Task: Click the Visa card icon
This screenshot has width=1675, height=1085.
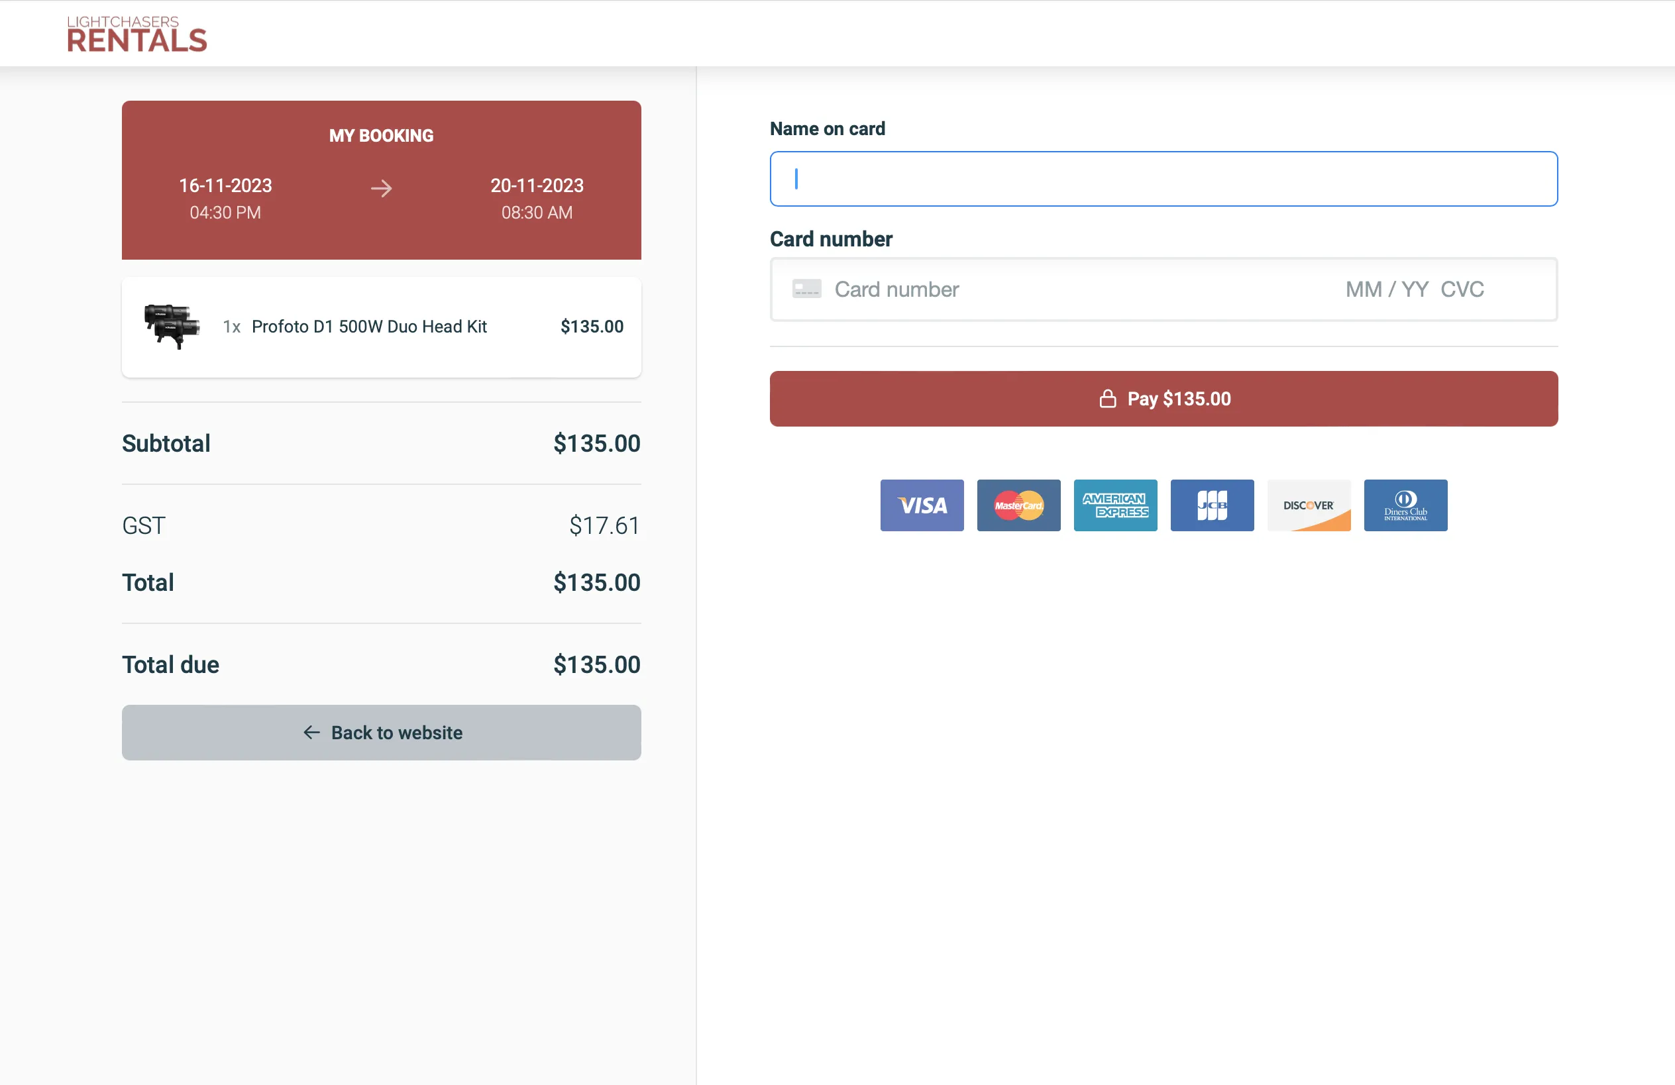Action: coord(922,505)
